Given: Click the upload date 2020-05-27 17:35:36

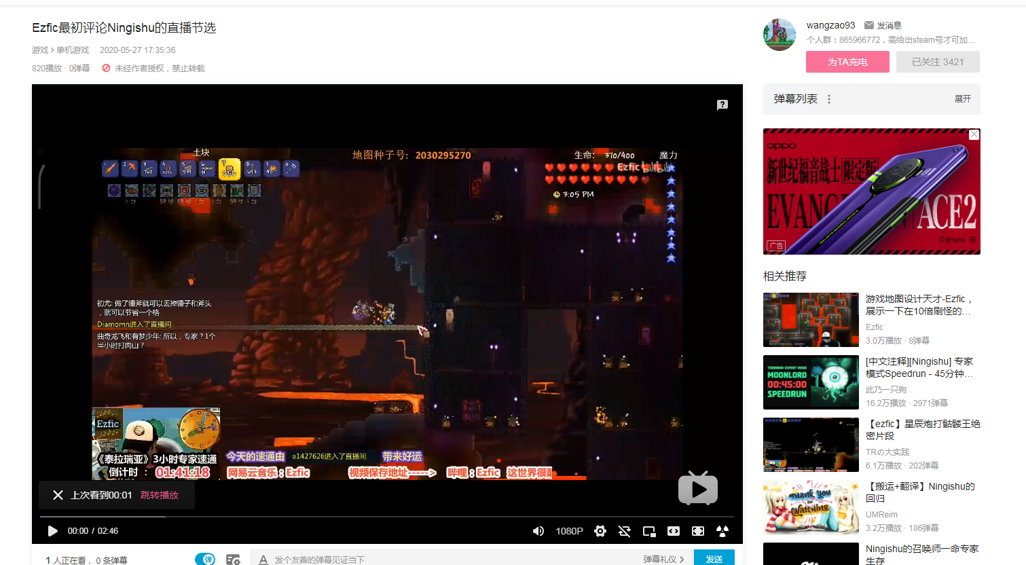Looking at the screenshot, I should click(x=137, y=50).
